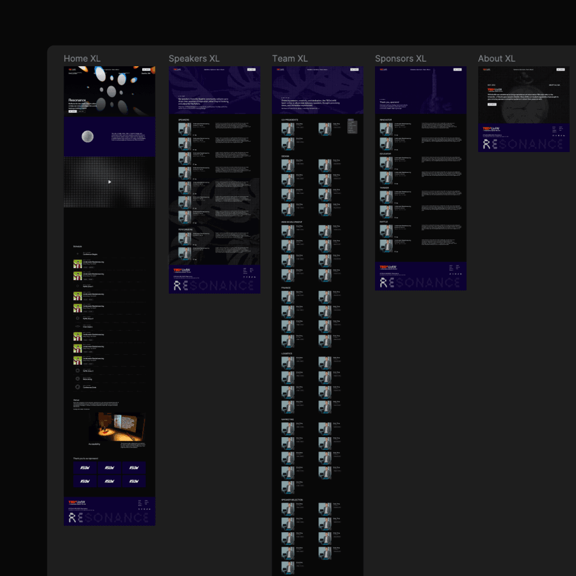Screen dimensions: 576x576
Task: Select the SPEAKERS section heading
Action: pos(184,120)
